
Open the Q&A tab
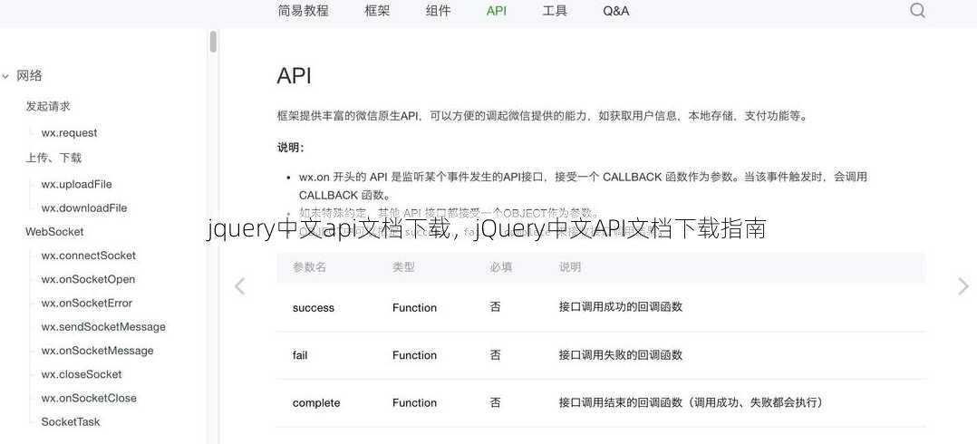click(x=615, y=11)
